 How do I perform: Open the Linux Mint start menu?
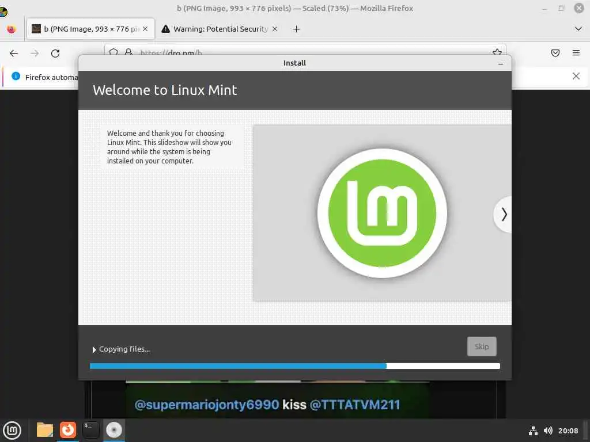[12, 430]
